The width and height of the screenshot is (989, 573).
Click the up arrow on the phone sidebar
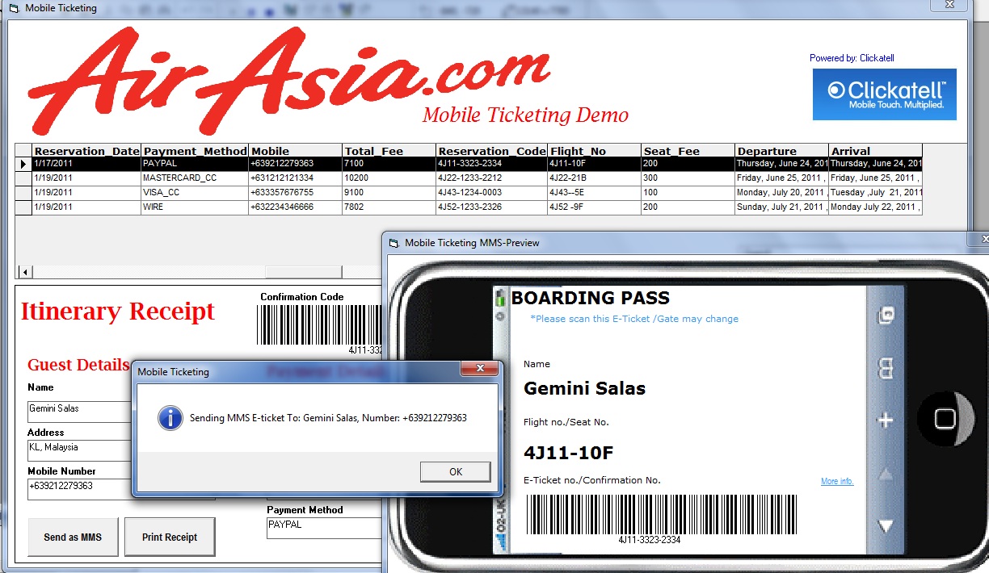pos(886,475)
